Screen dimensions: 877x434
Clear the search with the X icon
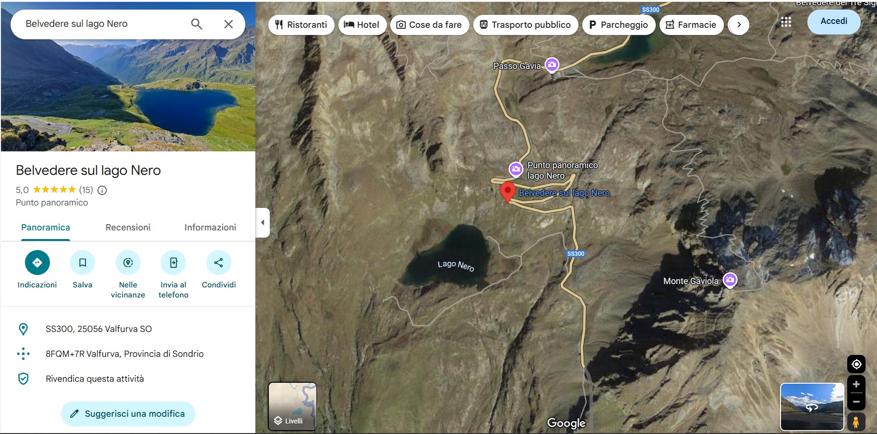click(228, 24)
